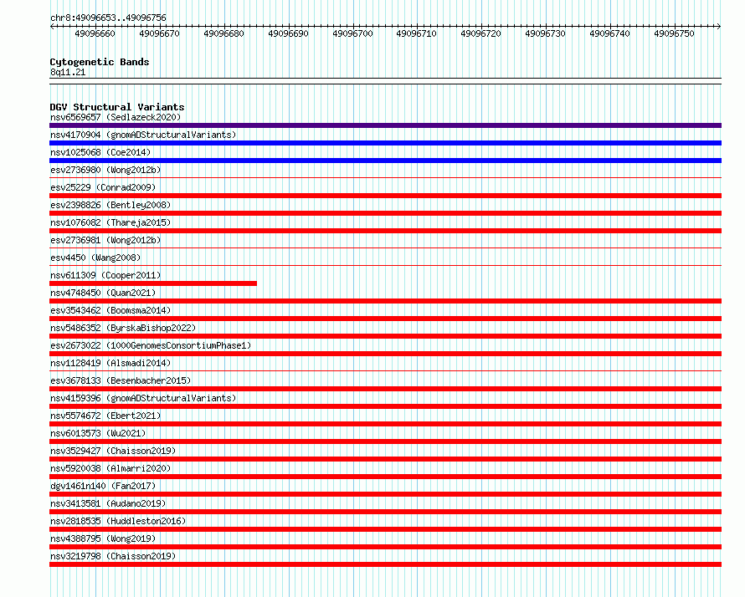The height and width of the screenshot is (597, 745).
Task: Click ruler position 49096660
Action: (95, 33)
